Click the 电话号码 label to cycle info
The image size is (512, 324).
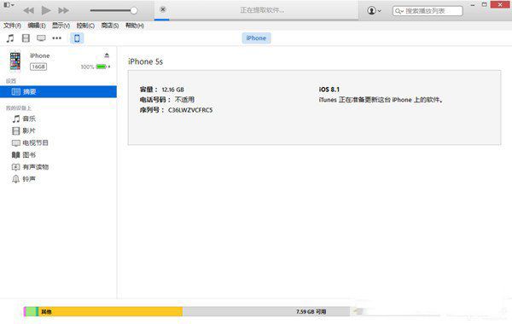point(155,100)
